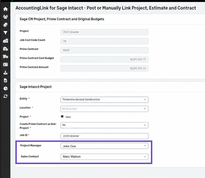This screenshot has width=205, height=178.
Task: Click the sync refresh arrows sidebar icon
Action: click(5, 96)
